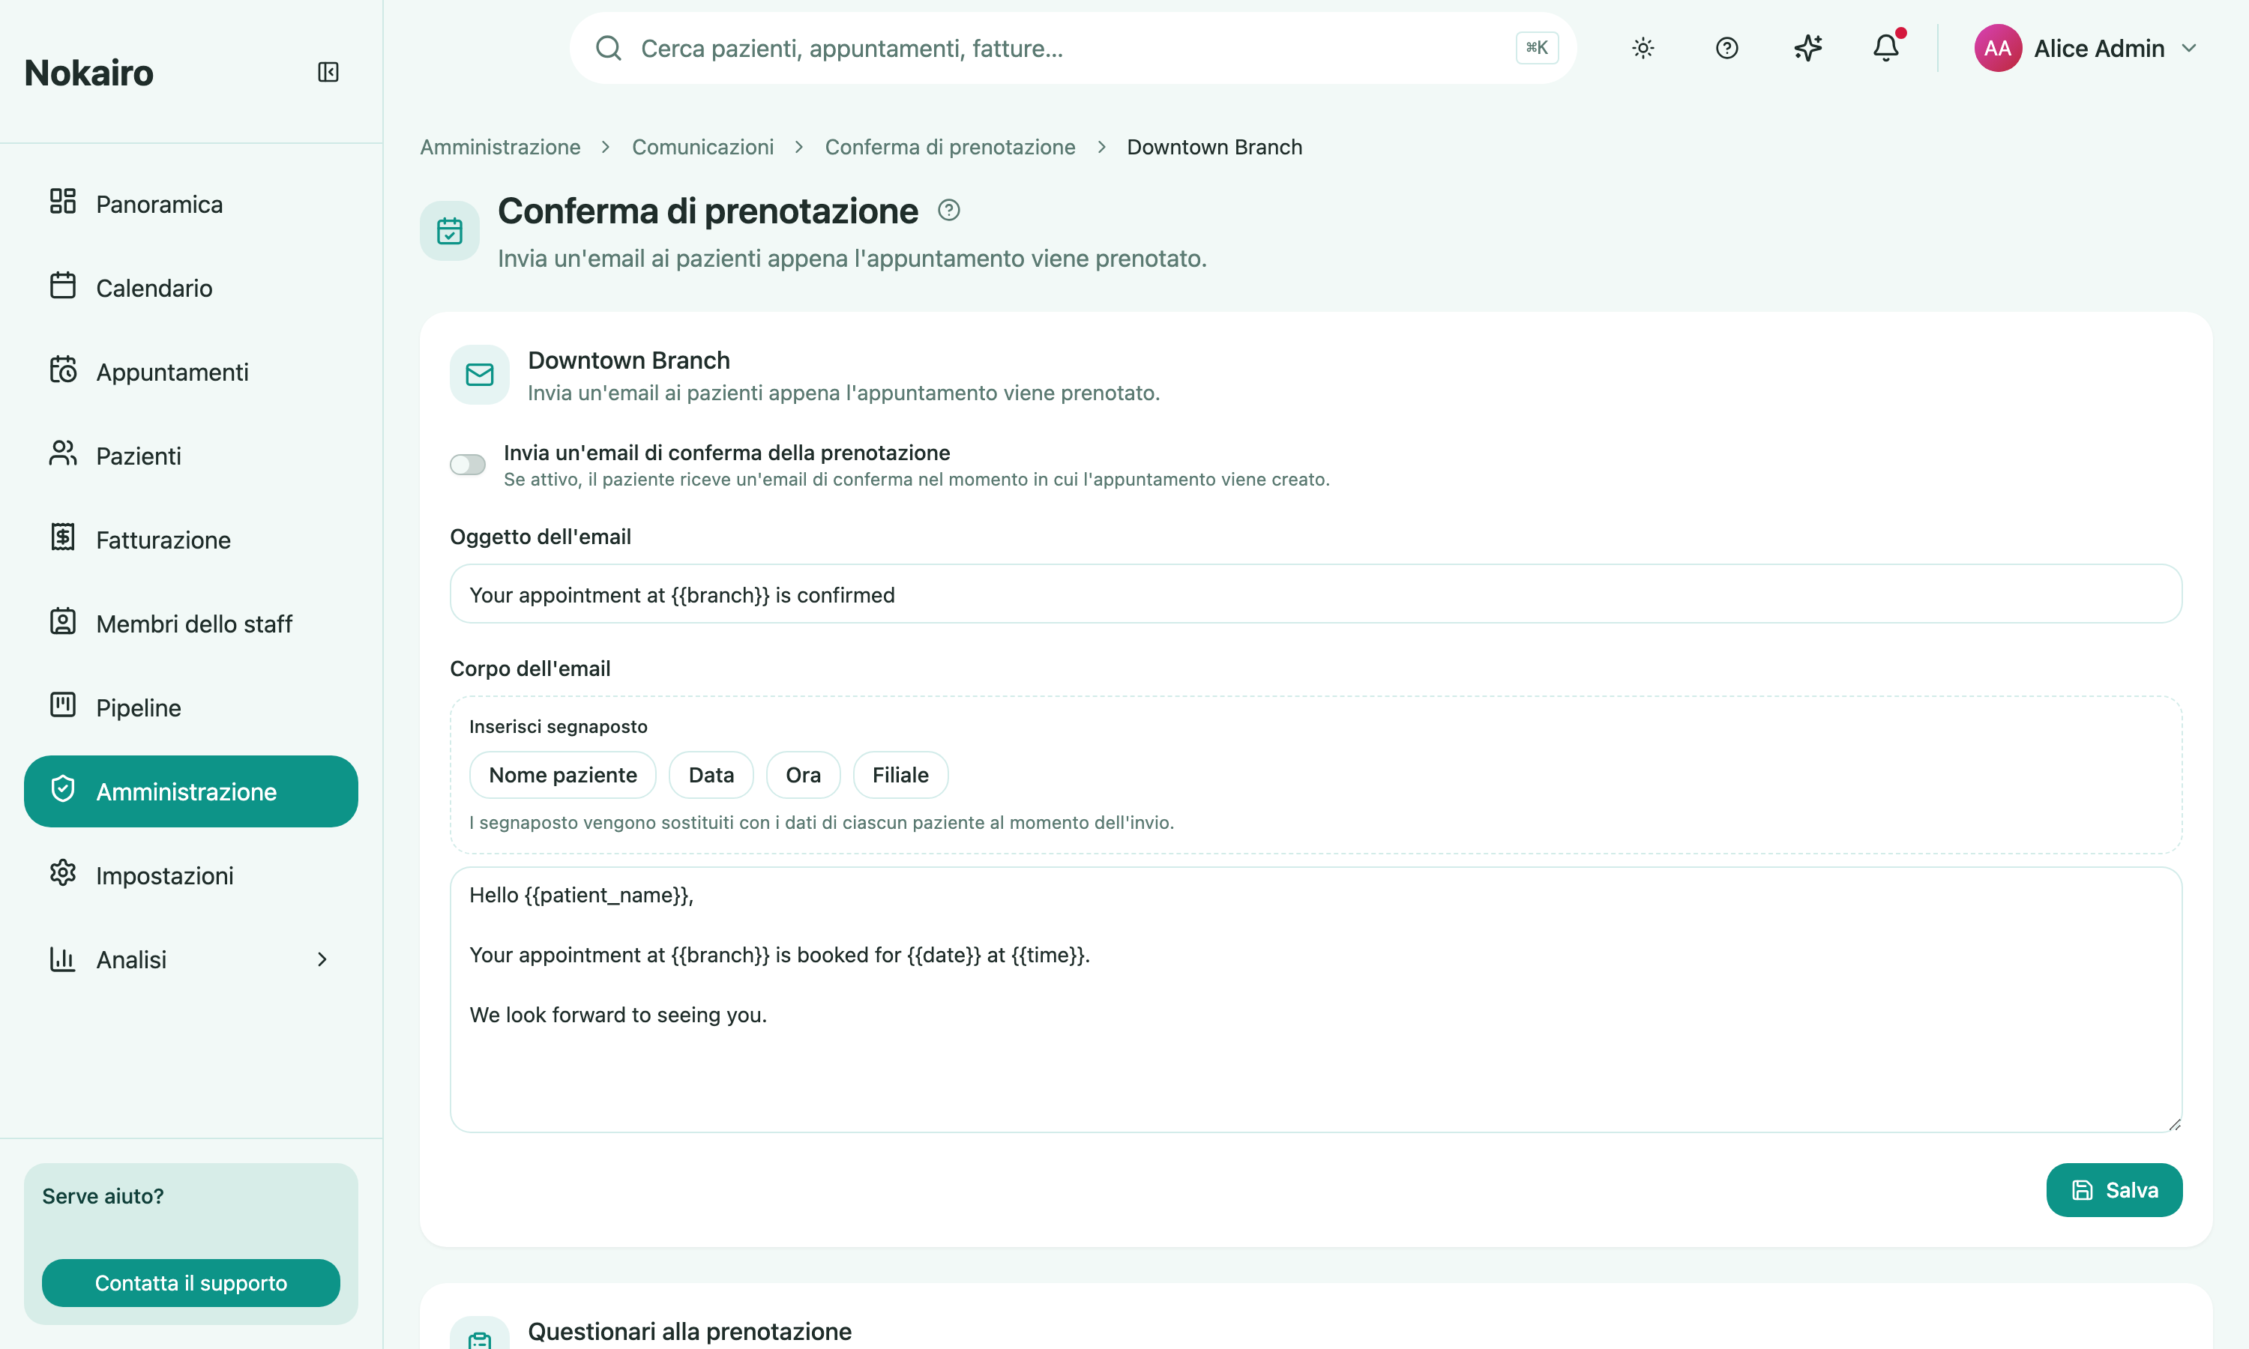The image size is (2249, 1349).
Task: Go to Panoramica in sidebar
Action: point(191,204)
